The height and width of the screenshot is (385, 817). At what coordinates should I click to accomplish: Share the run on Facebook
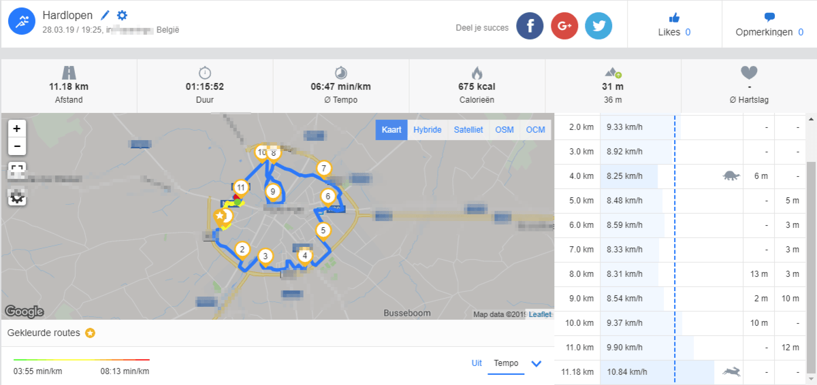(x=530, y=26)
